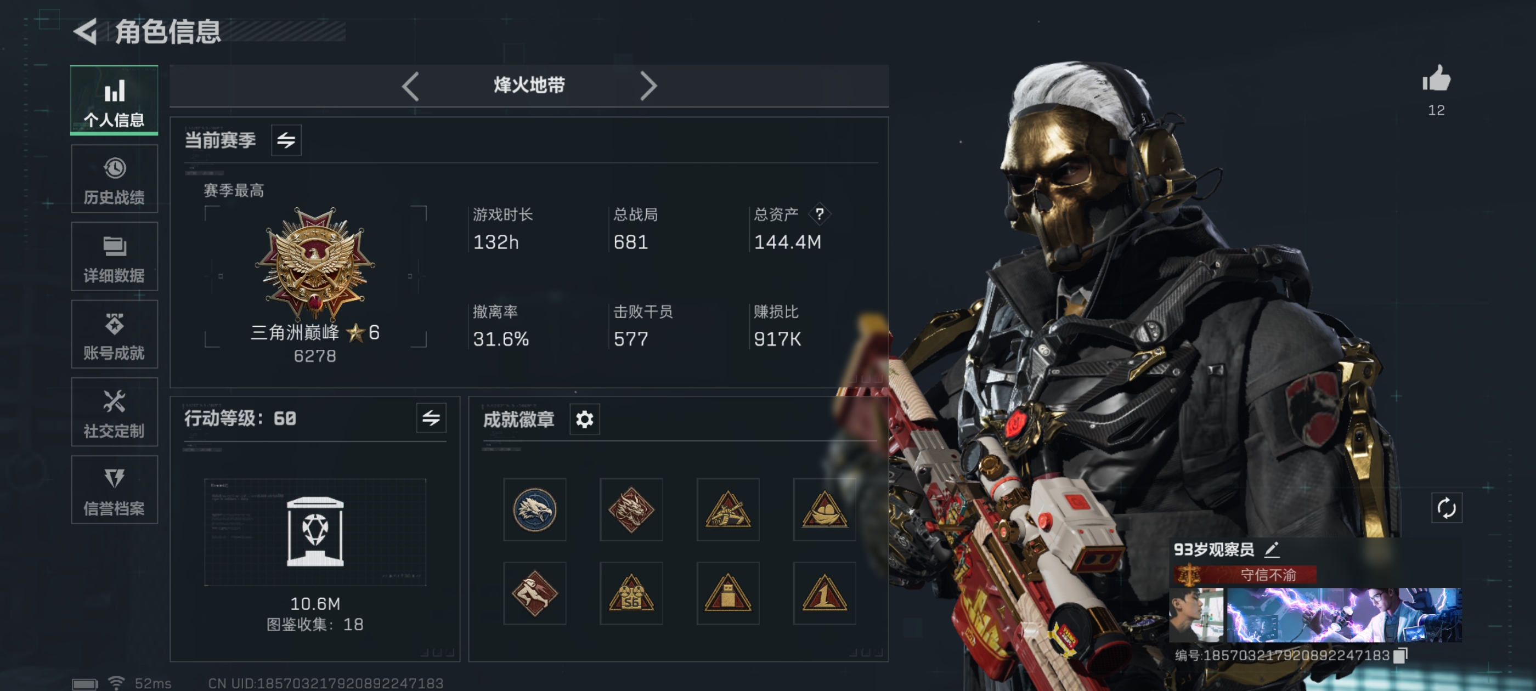
Task: Open the 详细数据 tab
Action: 114,256
